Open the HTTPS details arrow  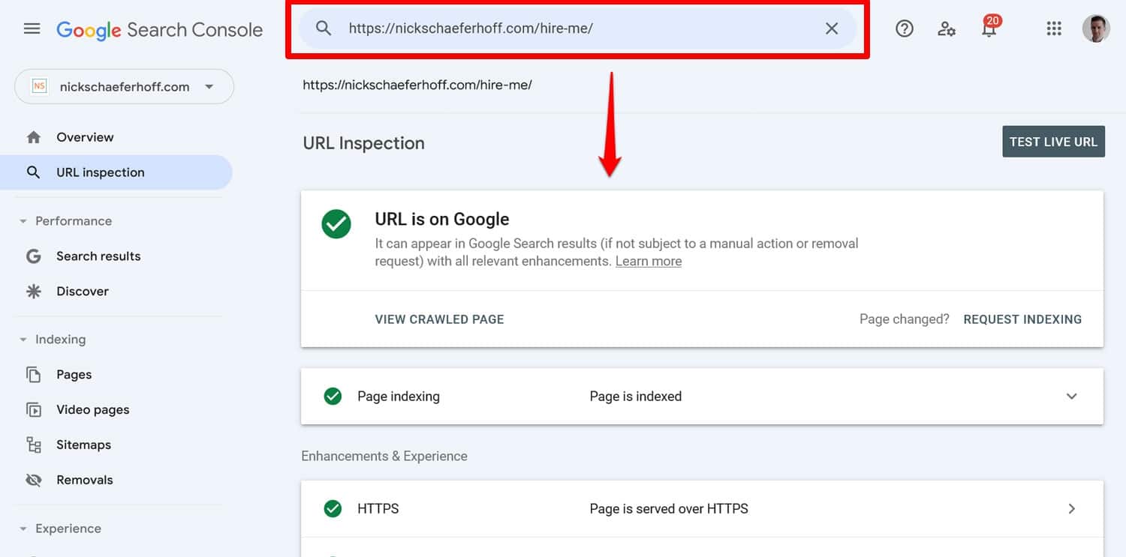(x=1071, y=509)
